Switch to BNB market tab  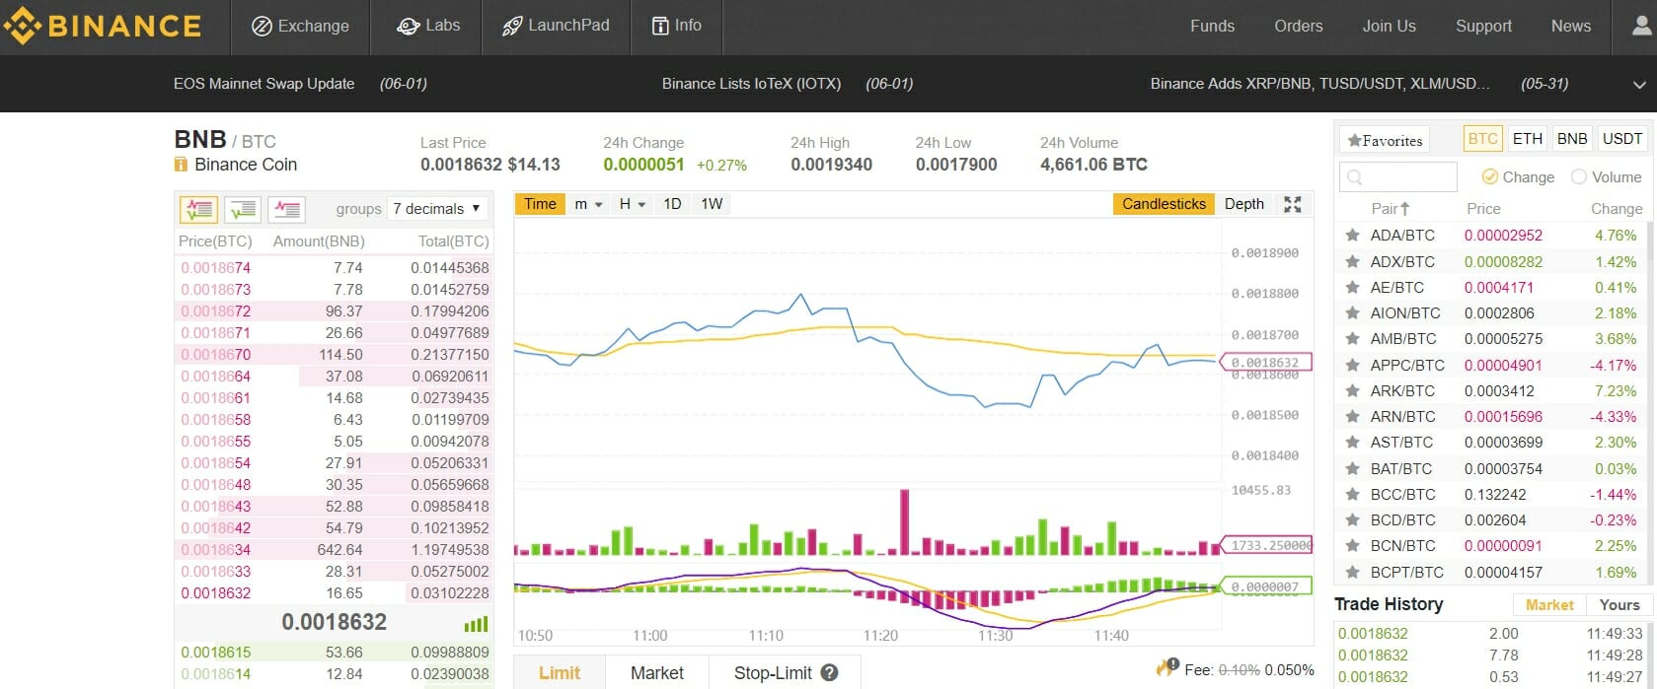tap(1571, 139)
